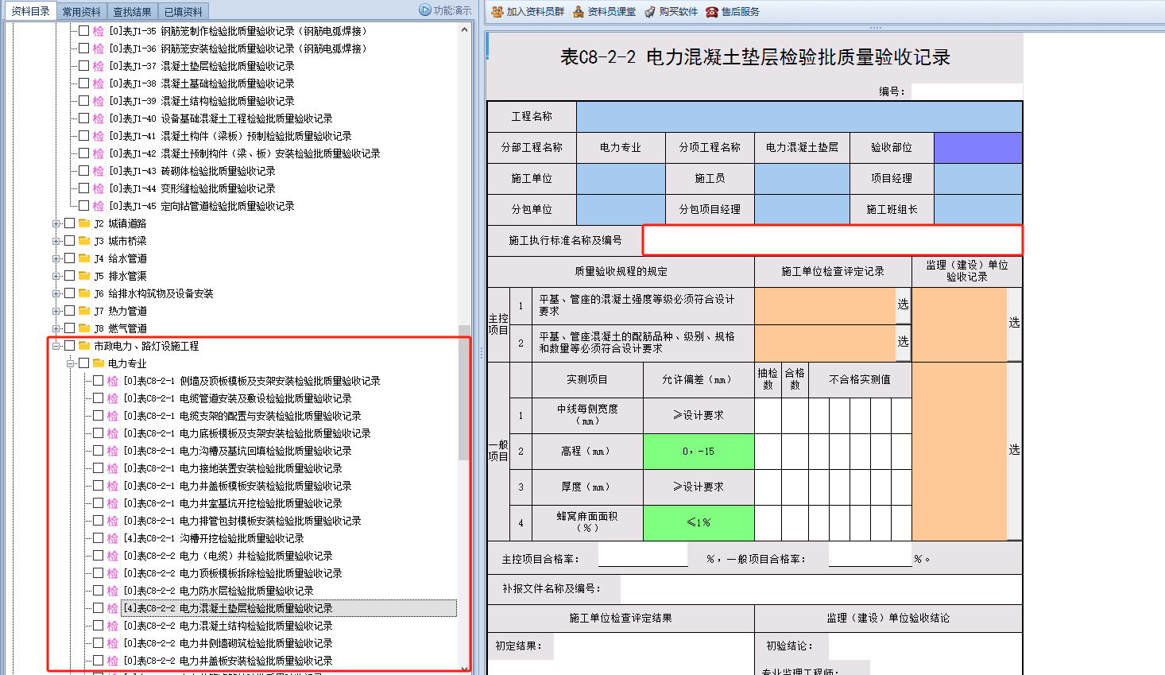Collapse the 市政电力、路灯设施工程 node
The height and width of the screenshot is (675, 1165).
coord(56,346)
